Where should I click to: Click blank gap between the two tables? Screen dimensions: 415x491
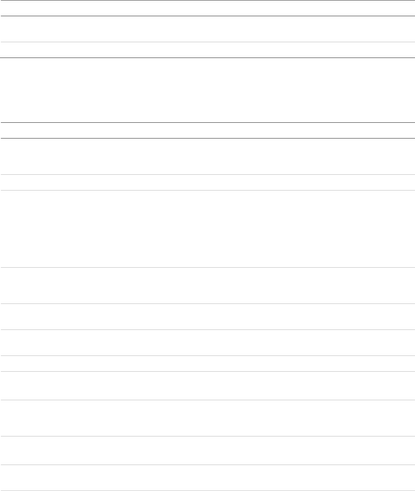coord(207,90)
